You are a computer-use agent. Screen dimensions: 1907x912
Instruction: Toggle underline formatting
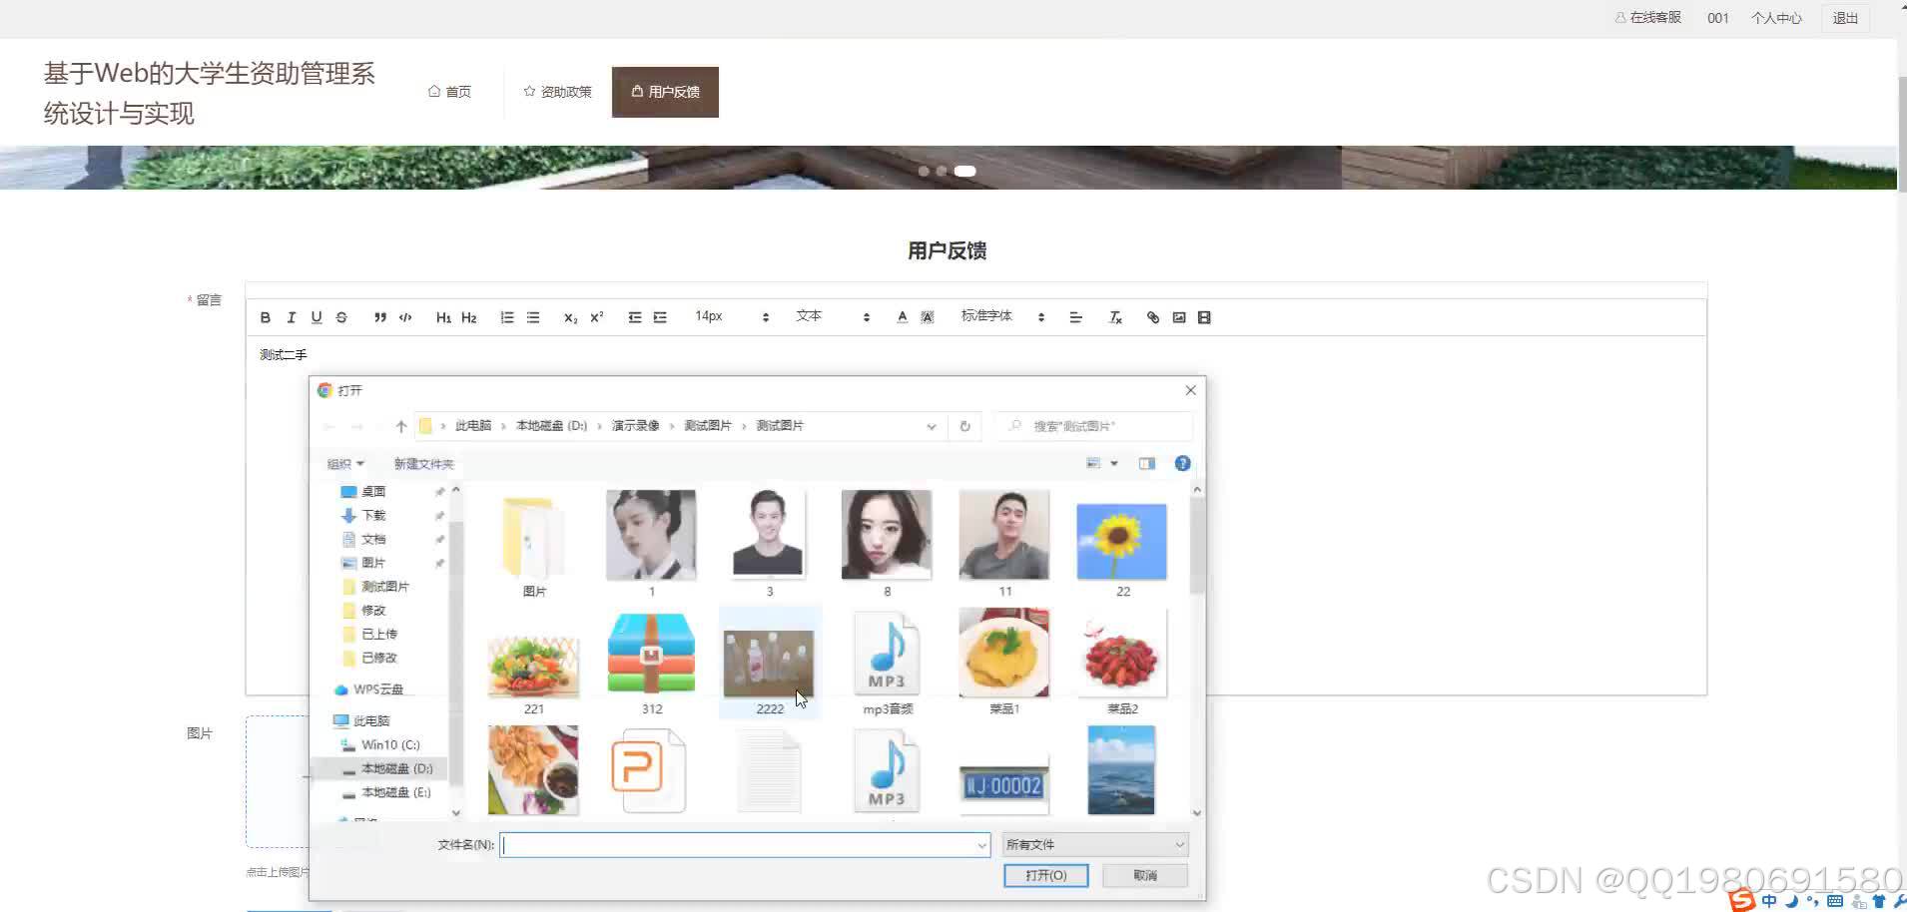(316, 316)
